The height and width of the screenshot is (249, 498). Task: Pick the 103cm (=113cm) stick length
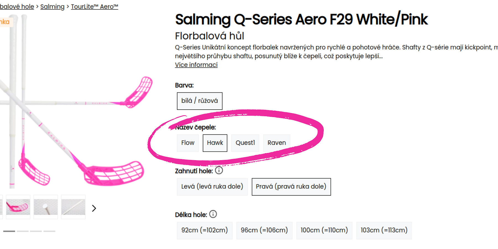tap(384, 230)
